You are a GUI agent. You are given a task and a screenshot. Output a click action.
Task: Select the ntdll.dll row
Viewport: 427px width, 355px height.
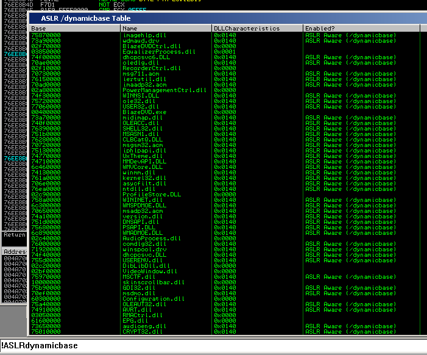[x=135, y=188]
